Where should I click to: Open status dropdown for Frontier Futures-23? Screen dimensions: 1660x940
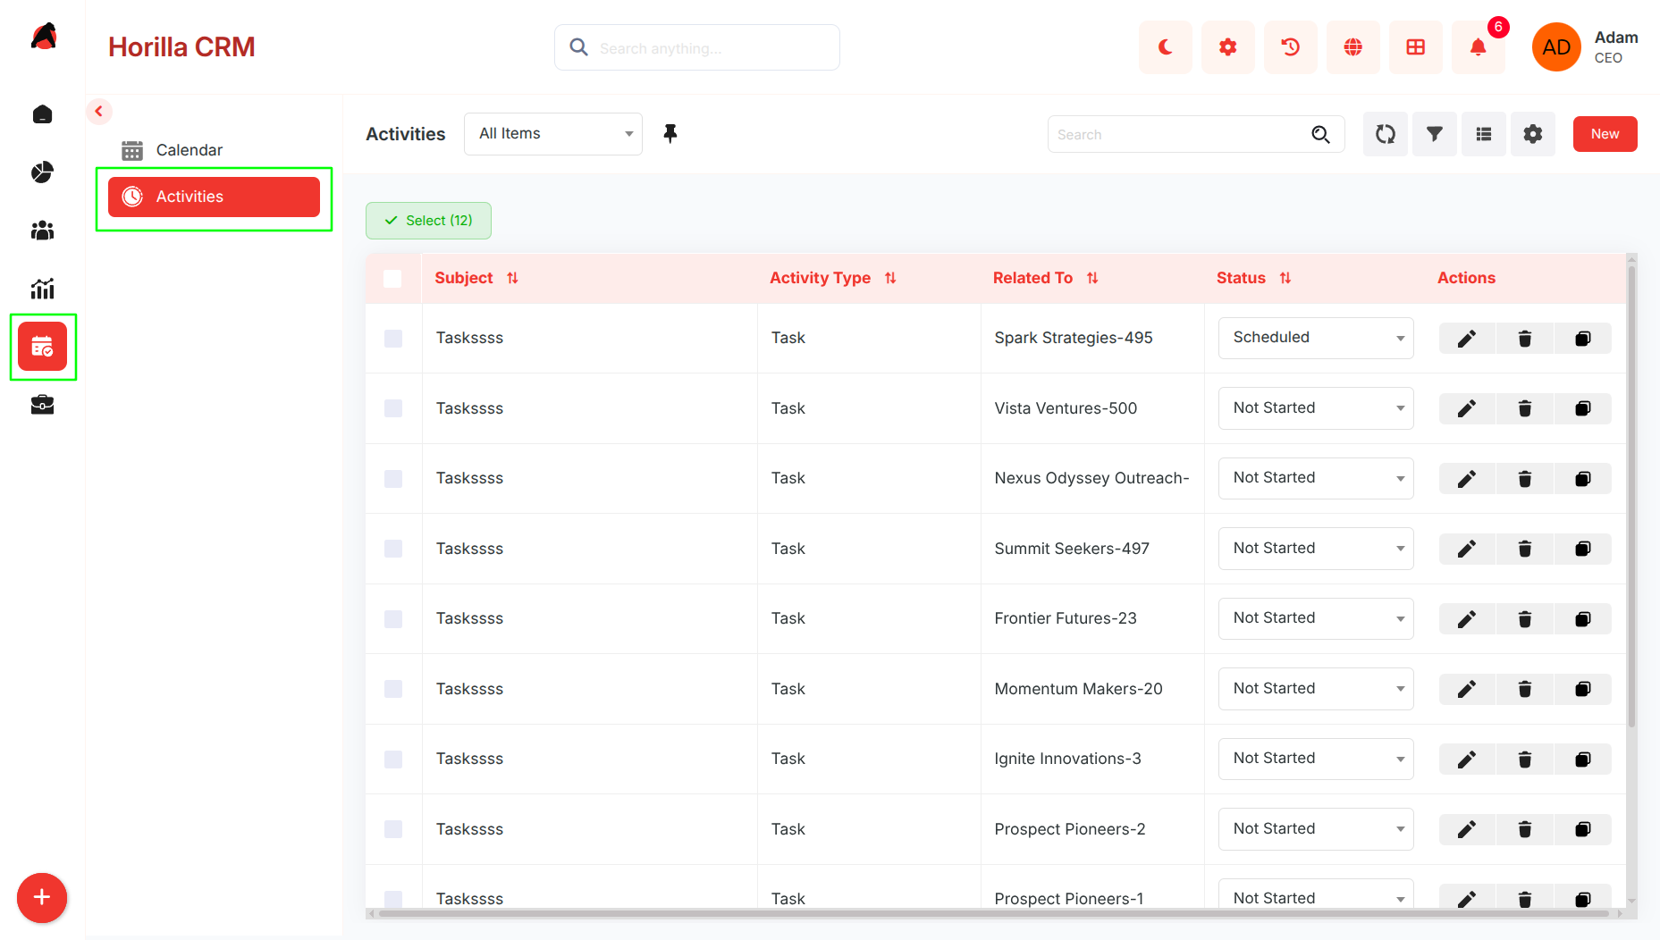point(1316,618)
